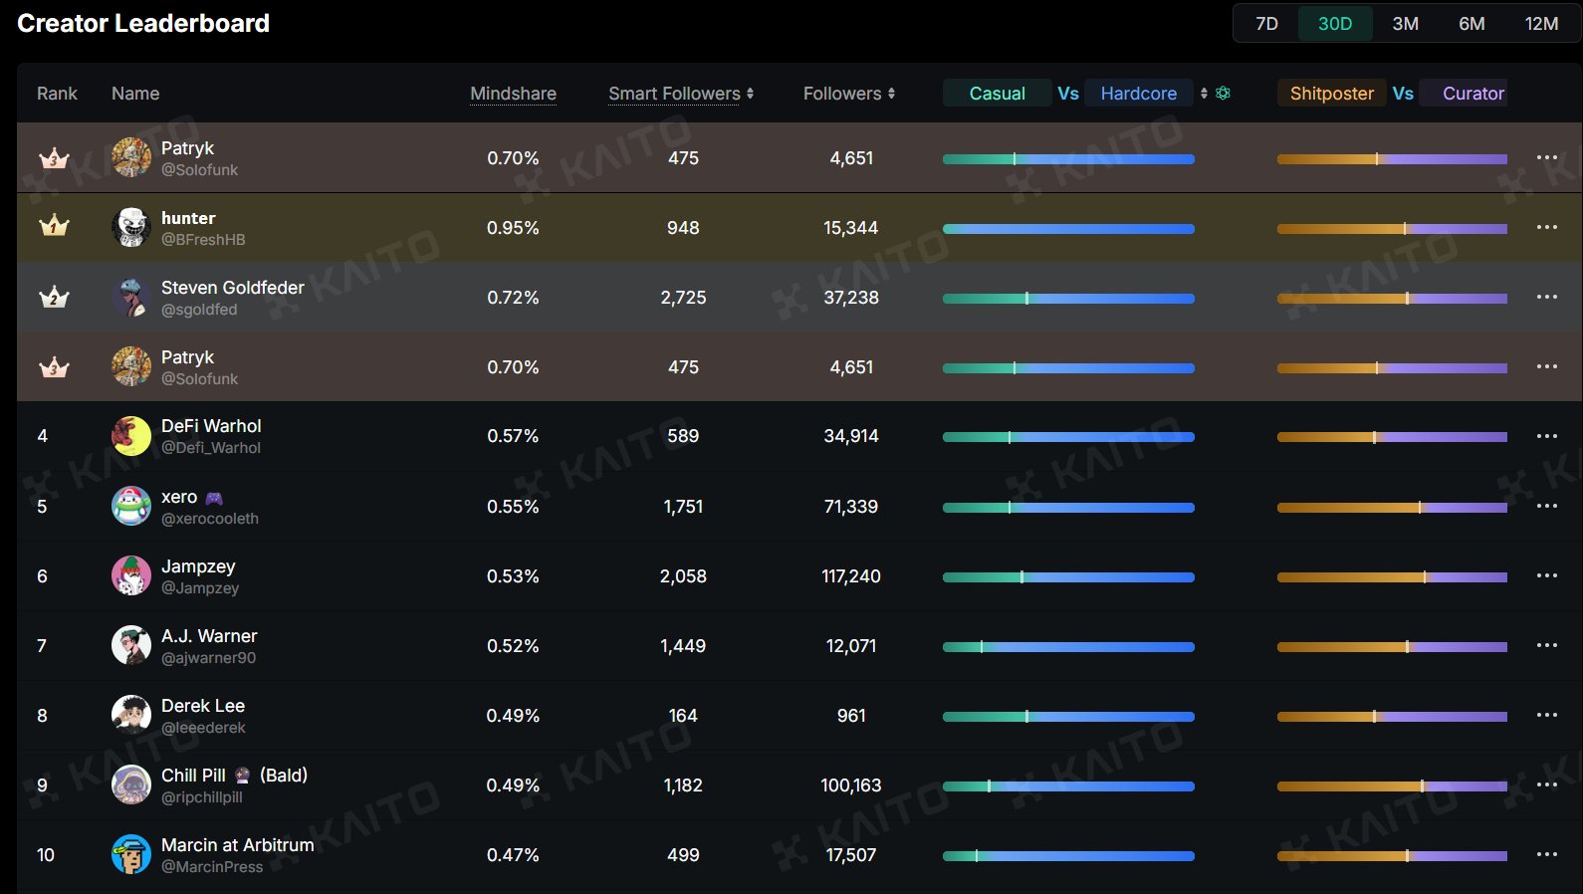Open more options for Marcin at Arbitrum
1583x894 pixels.
coord(1546,854)
